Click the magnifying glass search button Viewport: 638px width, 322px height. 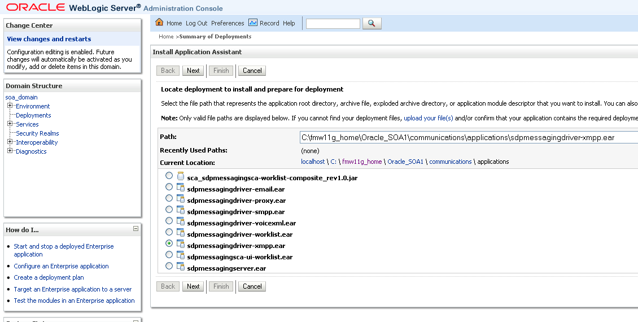pyautogui.click(x=372, y=23)
